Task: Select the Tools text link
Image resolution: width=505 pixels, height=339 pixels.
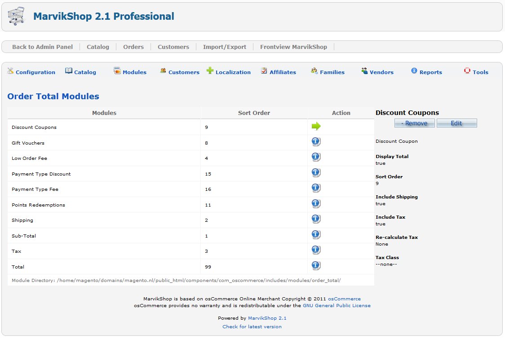Action: coord(481,72)
